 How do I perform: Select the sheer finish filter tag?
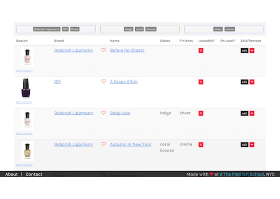[x=218, y=29]
